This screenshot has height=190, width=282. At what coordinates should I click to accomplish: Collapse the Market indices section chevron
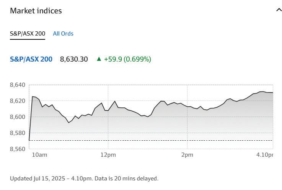[279, 10]
